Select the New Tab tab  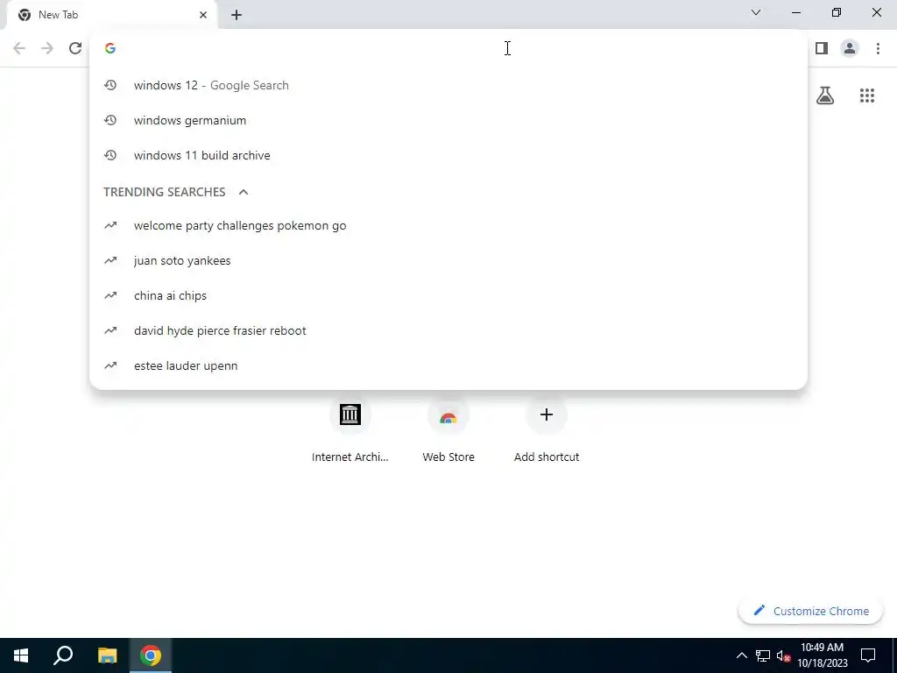(112, 15)
